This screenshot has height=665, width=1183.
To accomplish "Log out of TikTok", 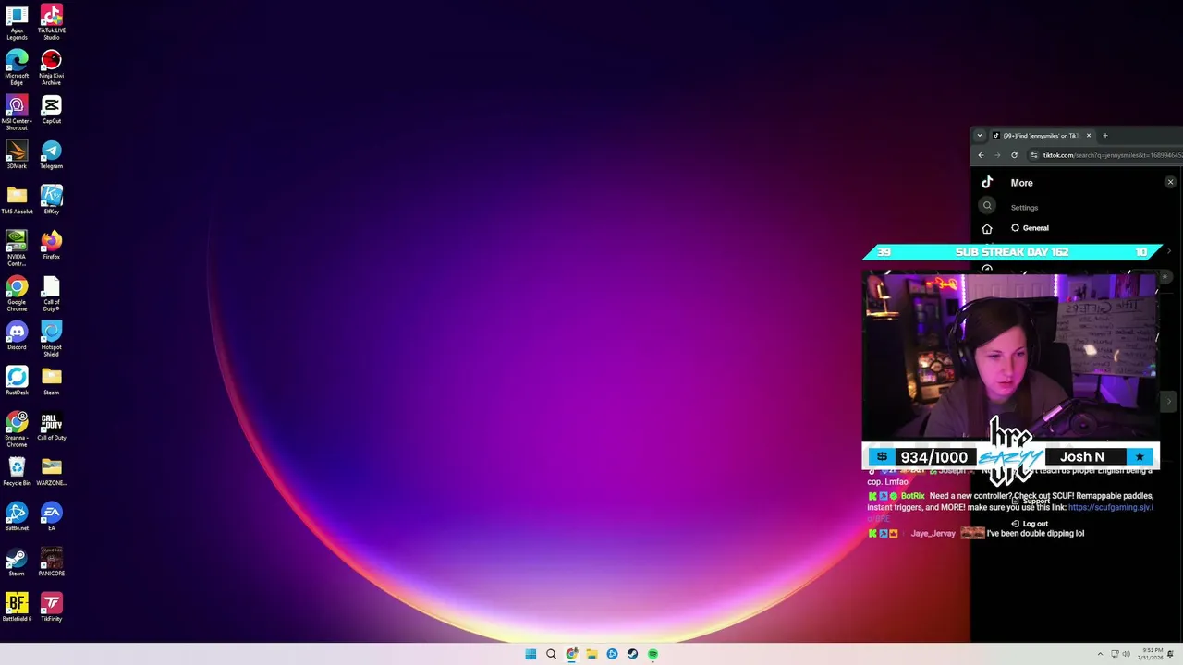I will [1030, 524].
